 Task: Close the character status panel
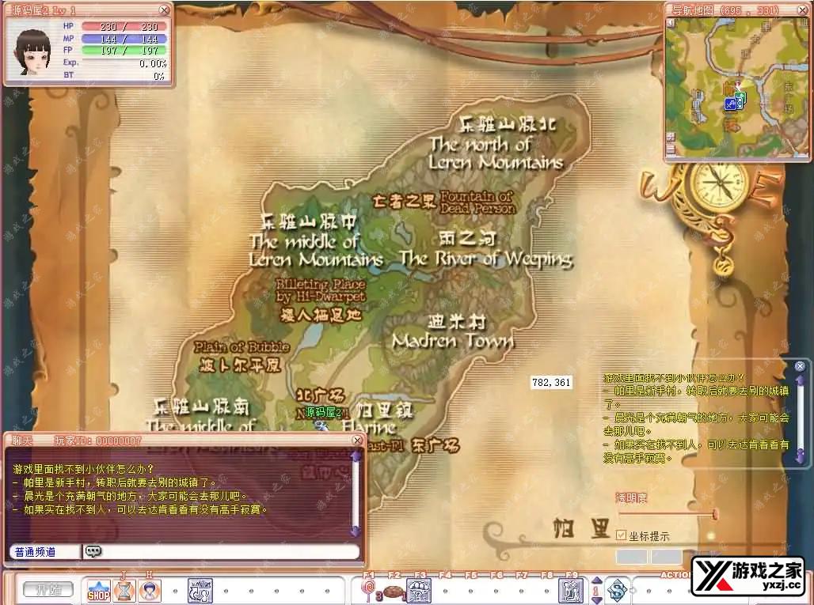click(x=164, y=9)
